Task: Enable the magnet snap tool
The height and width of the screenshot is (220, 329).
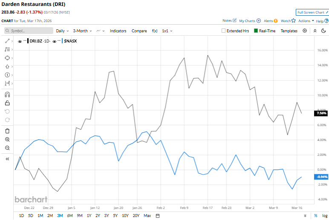Action: tap(7, 94)
